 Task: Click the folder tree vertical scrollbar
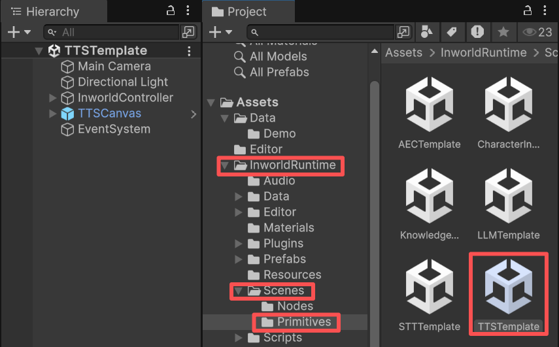click(375, 214)
